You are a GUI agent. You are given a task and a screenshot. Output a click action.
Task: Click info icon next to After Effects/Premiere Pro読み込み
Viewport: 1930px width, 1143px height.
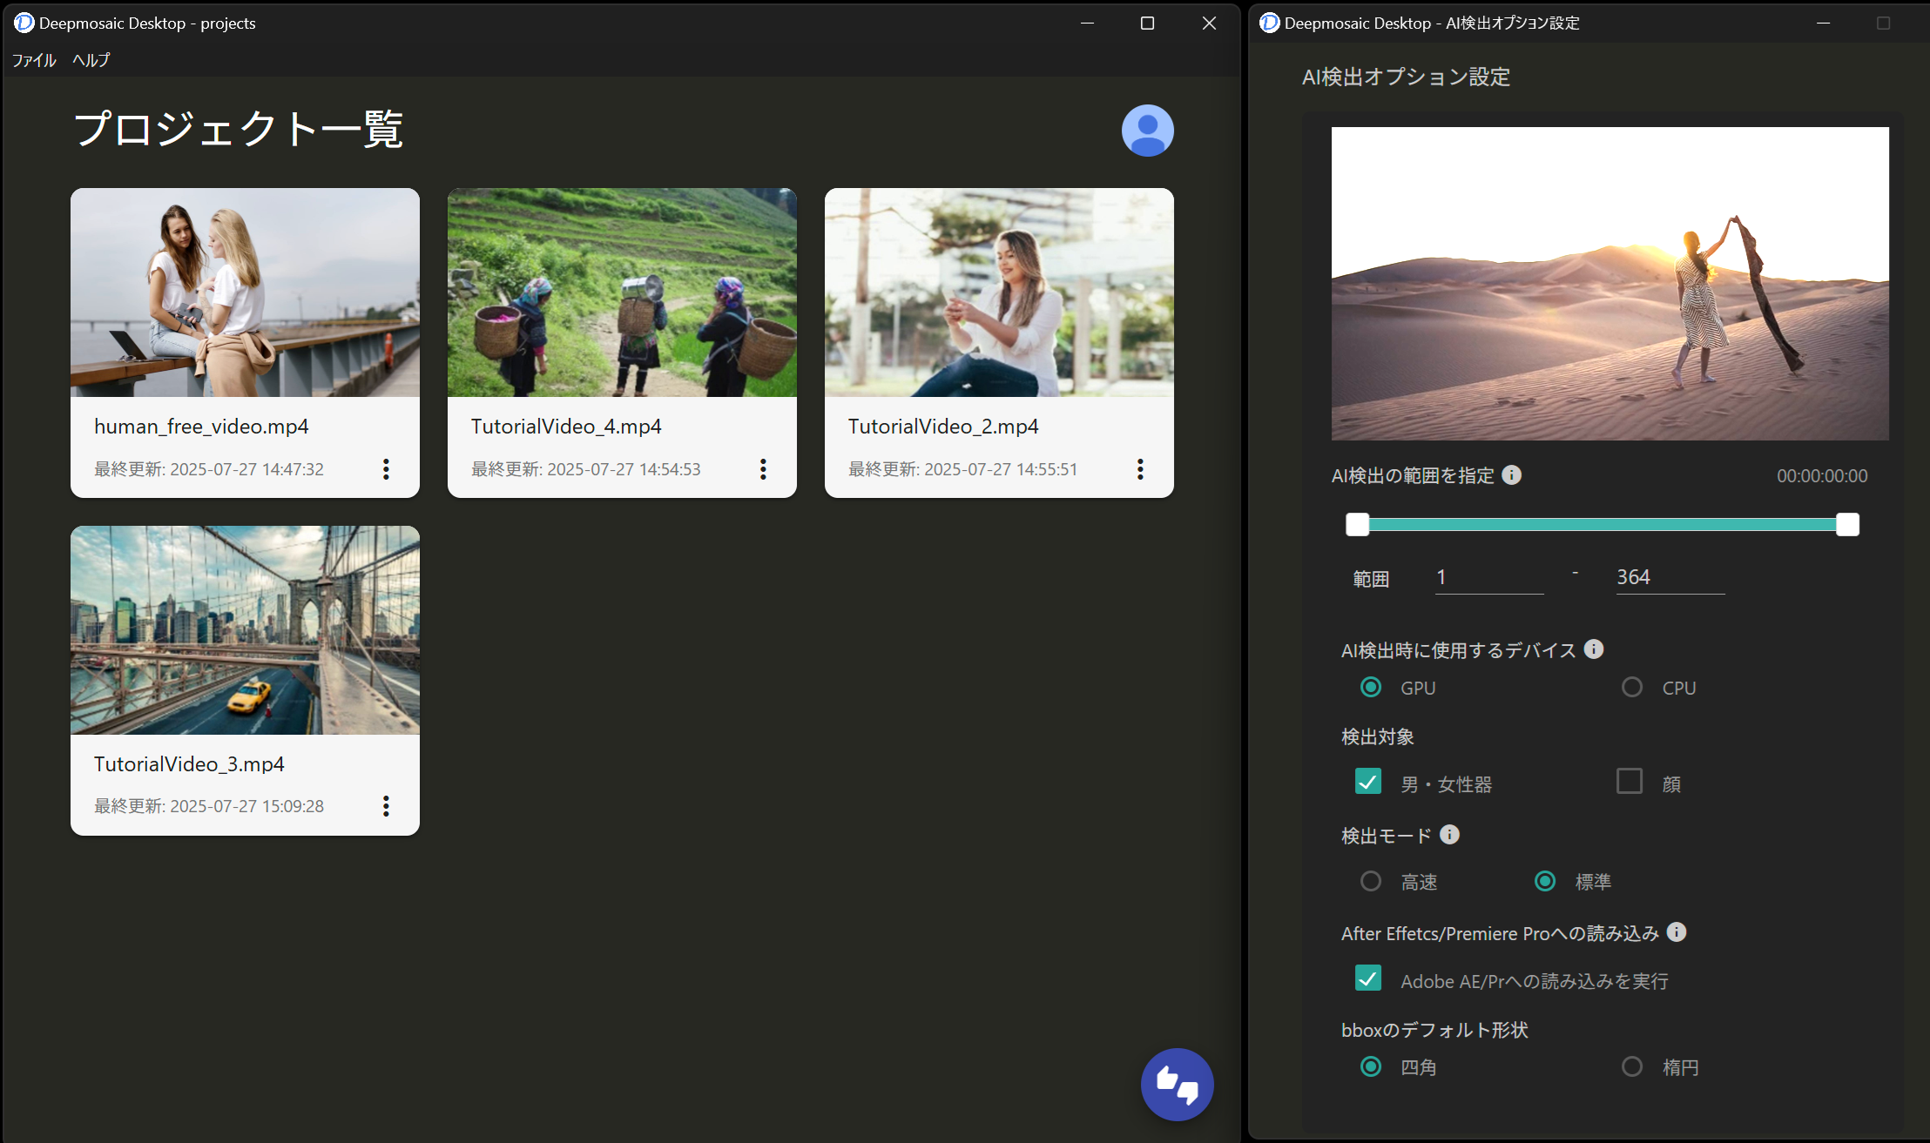(x=1677, y=932)
